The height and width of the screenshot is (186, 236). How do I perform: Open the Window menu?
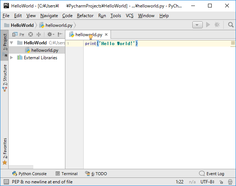click(x=146, y=16)
